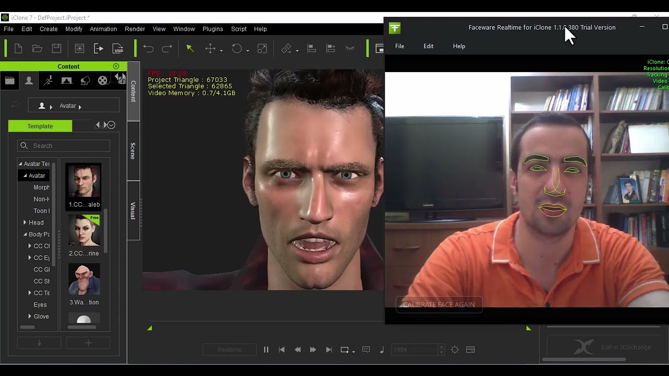Close the Content panel with round X
669x376 pixels.
tap(116, 66)
